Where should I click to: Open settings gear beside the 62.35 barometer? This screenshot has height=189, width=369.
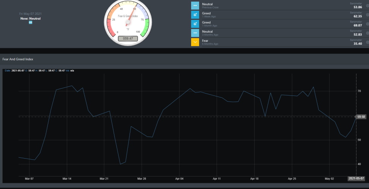367,14
